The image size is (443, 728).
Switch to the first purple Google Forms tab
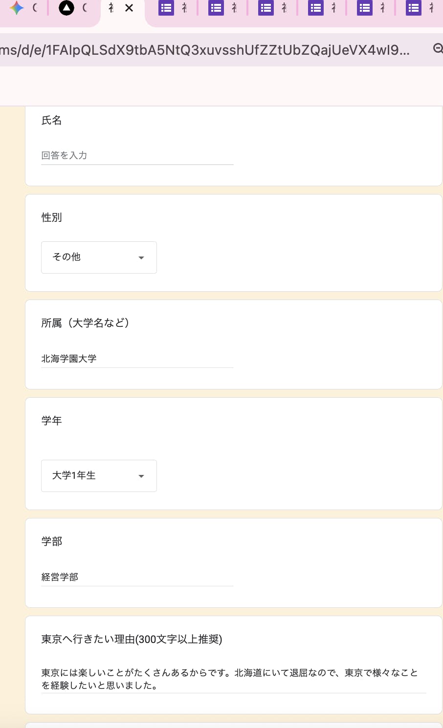tap(166, 8)
